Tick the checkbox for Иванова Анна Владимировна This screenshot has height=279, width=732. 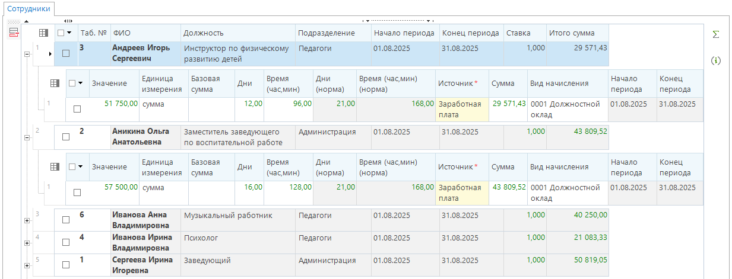(66, 220)
